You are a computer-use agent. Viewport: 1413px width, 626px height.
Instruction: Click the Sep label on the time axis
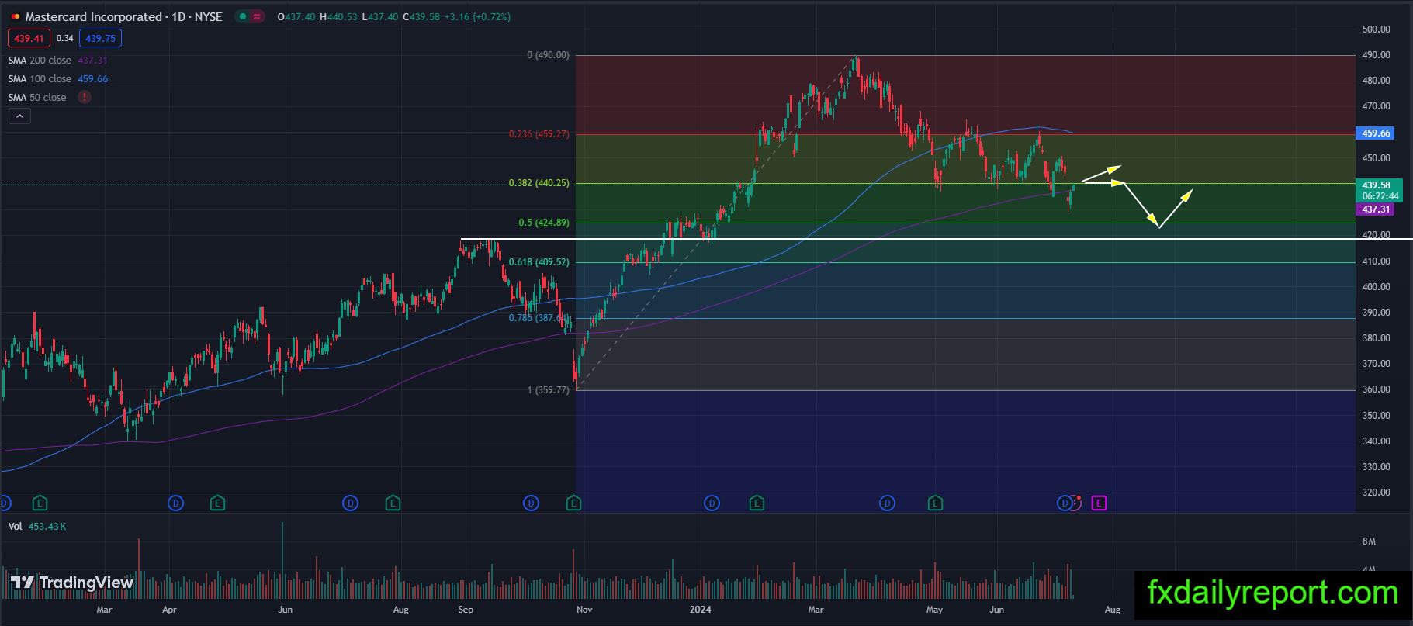(x=466, y=610)
